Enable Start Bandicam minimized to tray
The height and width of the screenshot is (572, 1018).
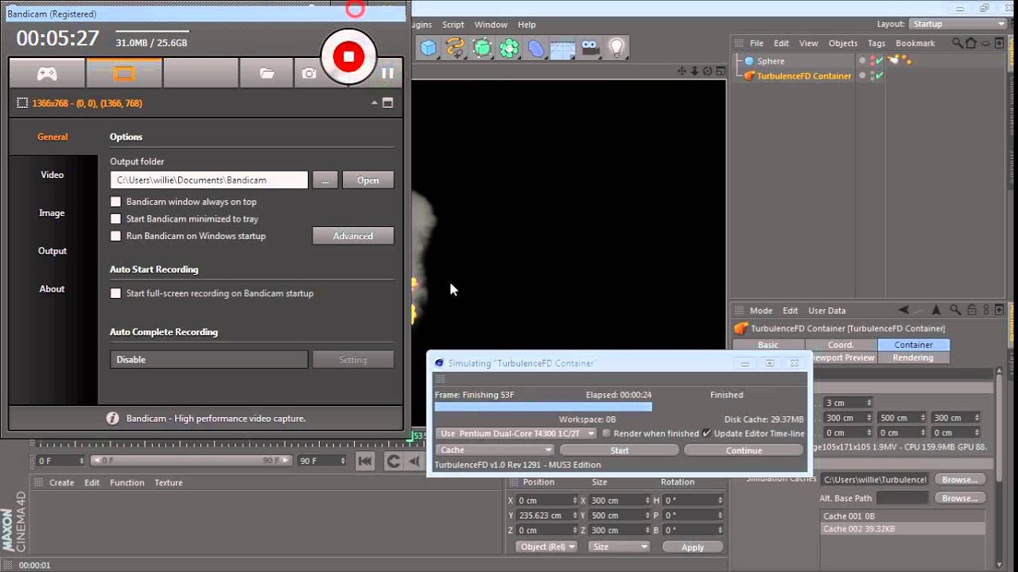[x=116, y=218]
